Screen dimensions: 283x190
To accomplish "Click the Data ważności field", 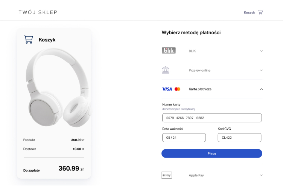I will (x=184, y=138).
